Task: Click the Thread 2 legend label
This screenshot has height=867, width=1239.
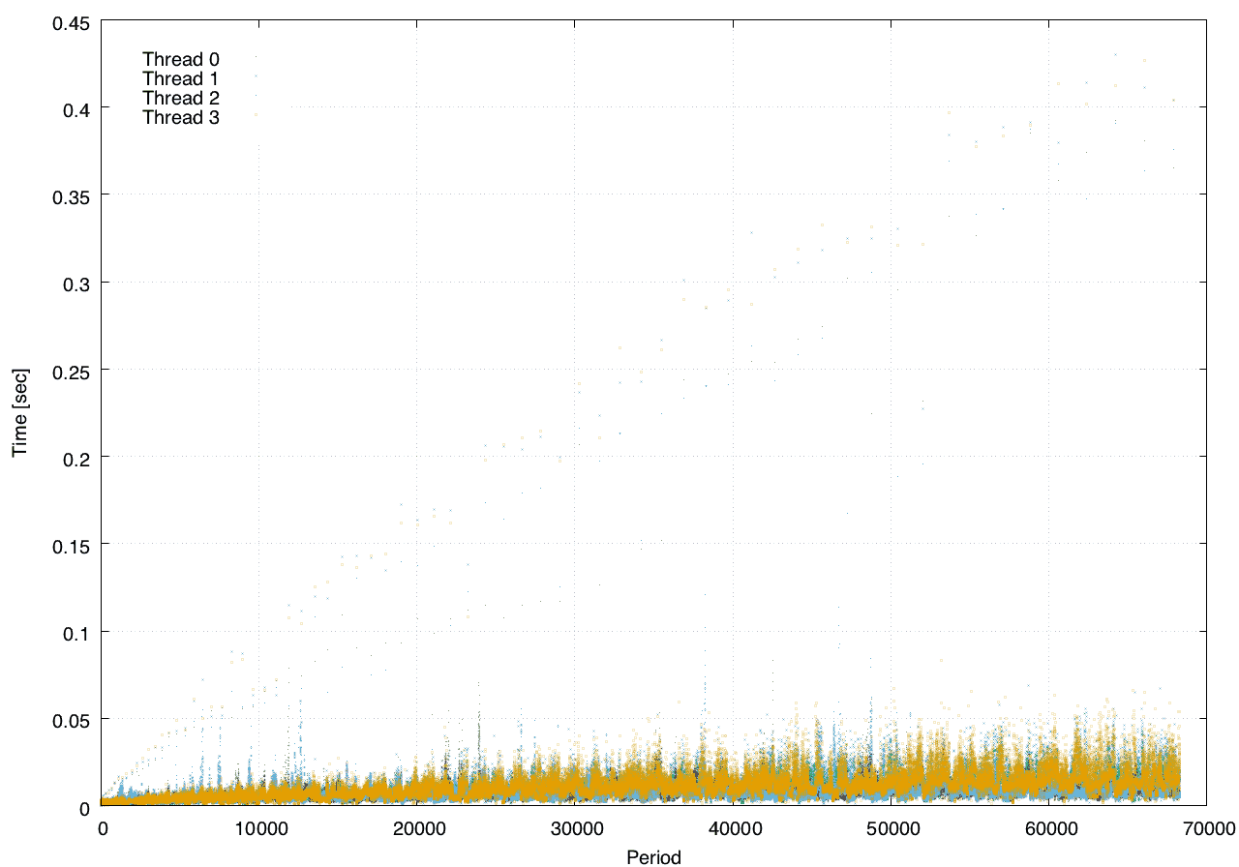Action: click(x=181, y=99)
